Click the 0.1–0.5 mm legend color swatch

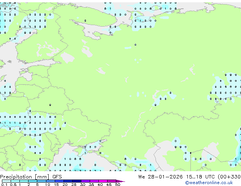click(6, 181)
